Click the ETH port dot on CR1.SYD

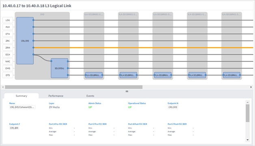tap(33, 34)
